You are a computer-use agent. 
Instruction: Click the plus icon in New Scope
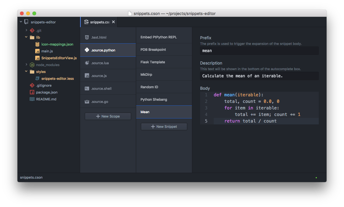click(x=98, y=116)
